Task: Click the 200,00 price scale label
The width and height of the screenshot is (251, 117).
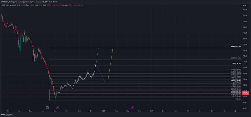Action: point(245,39)
